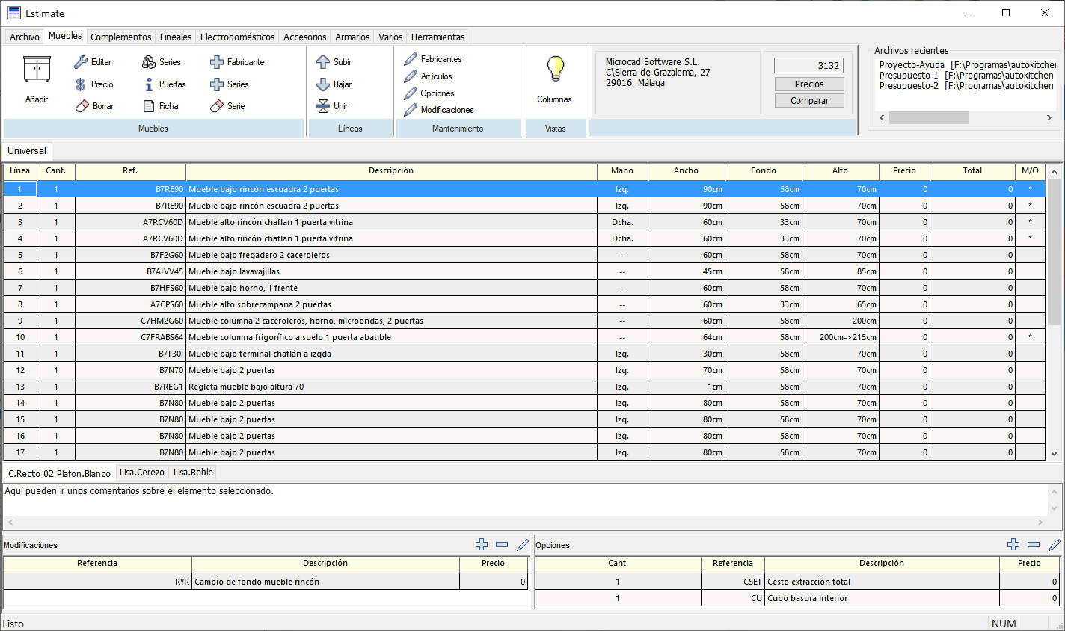Open recent file Proyecto-Ayuda
The height and width of the screenshot is (631, 1065).
(966, 65)
